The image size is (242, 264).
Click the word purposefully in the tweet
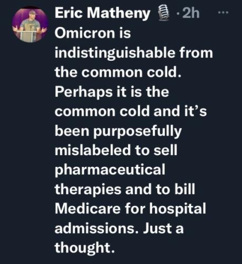tap(137, 131)
